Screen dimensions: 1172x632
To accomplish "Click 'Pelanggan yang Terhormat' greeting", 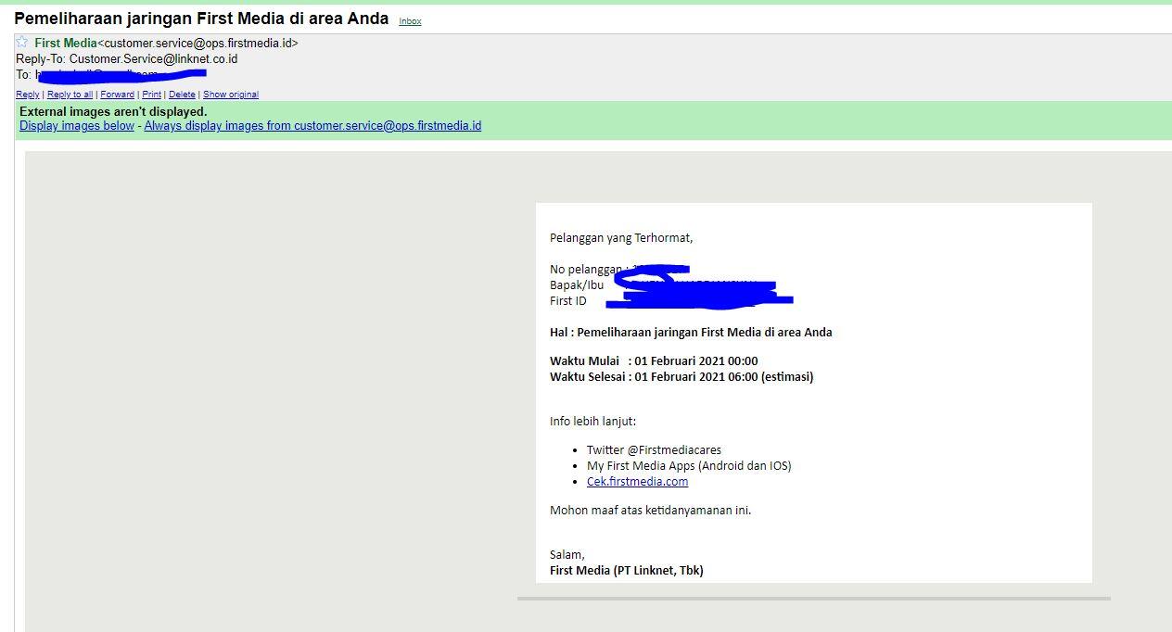I will pyautogui.click(x=621, y=237).
